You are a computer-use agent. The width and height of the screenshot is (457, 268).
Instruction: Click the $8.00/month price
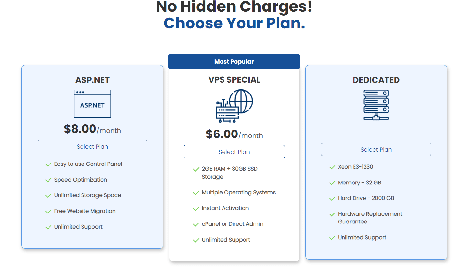click(x=92, y=129)
